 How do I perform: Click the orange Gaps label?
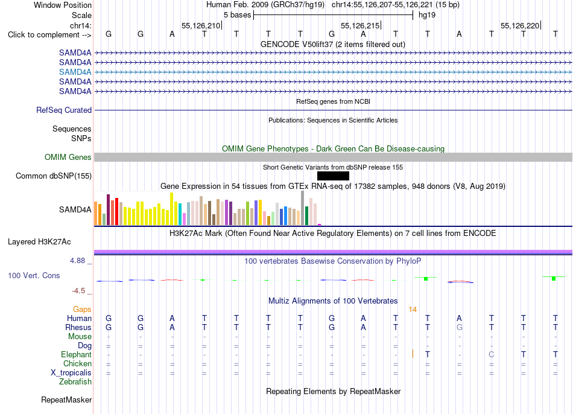pos(82,310)
